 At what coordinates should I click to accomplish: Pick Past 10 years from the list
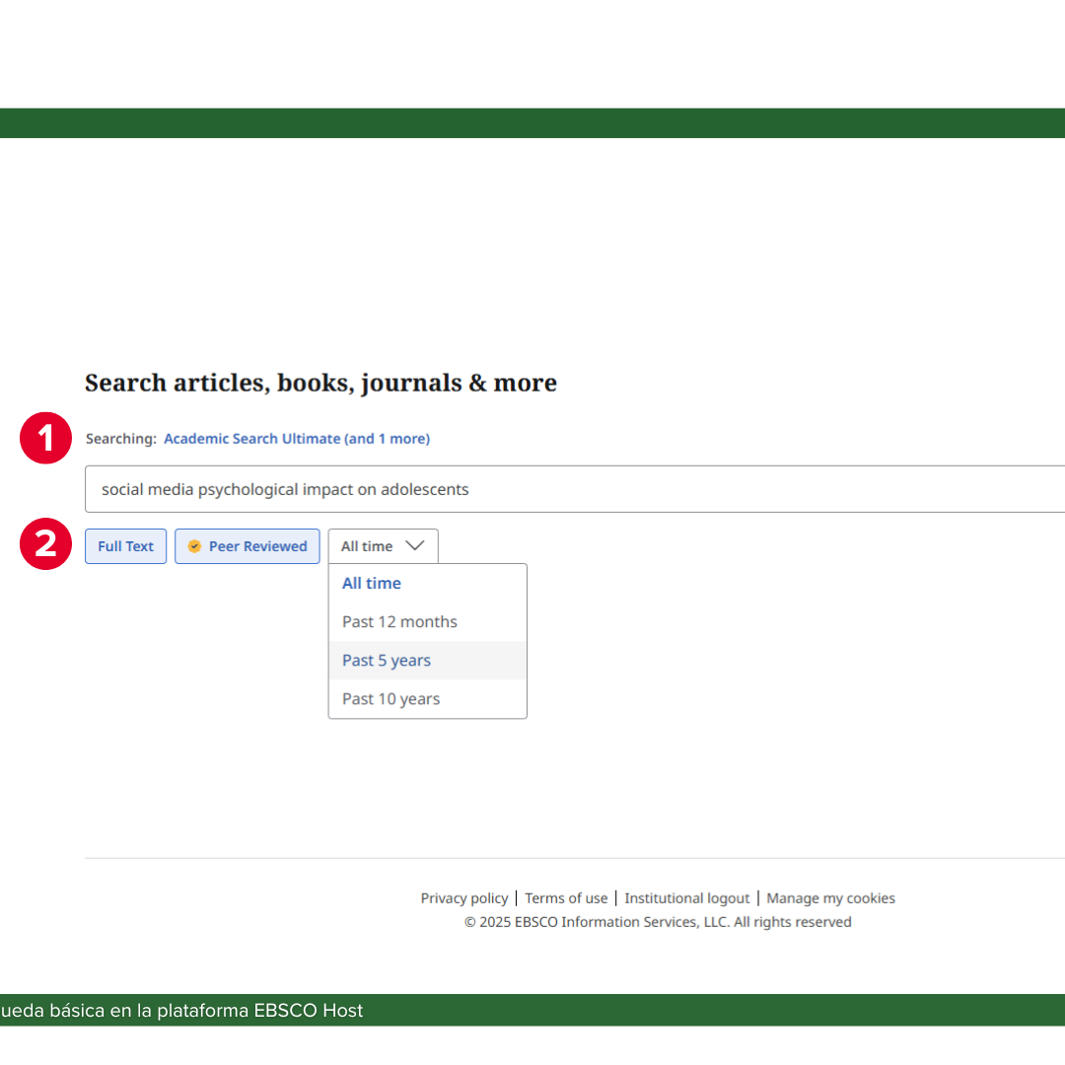pyautogui.click(x=390, y=698)
